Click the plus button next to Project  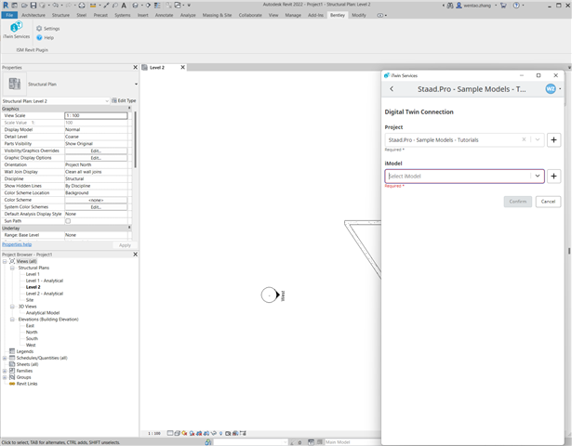click(x=553, y=139)
